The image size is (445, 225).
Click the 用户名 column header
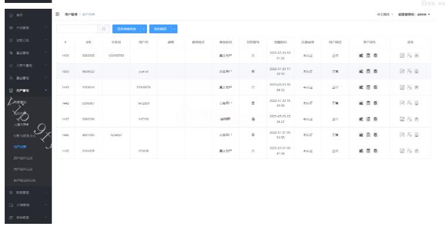click(143, 42)
